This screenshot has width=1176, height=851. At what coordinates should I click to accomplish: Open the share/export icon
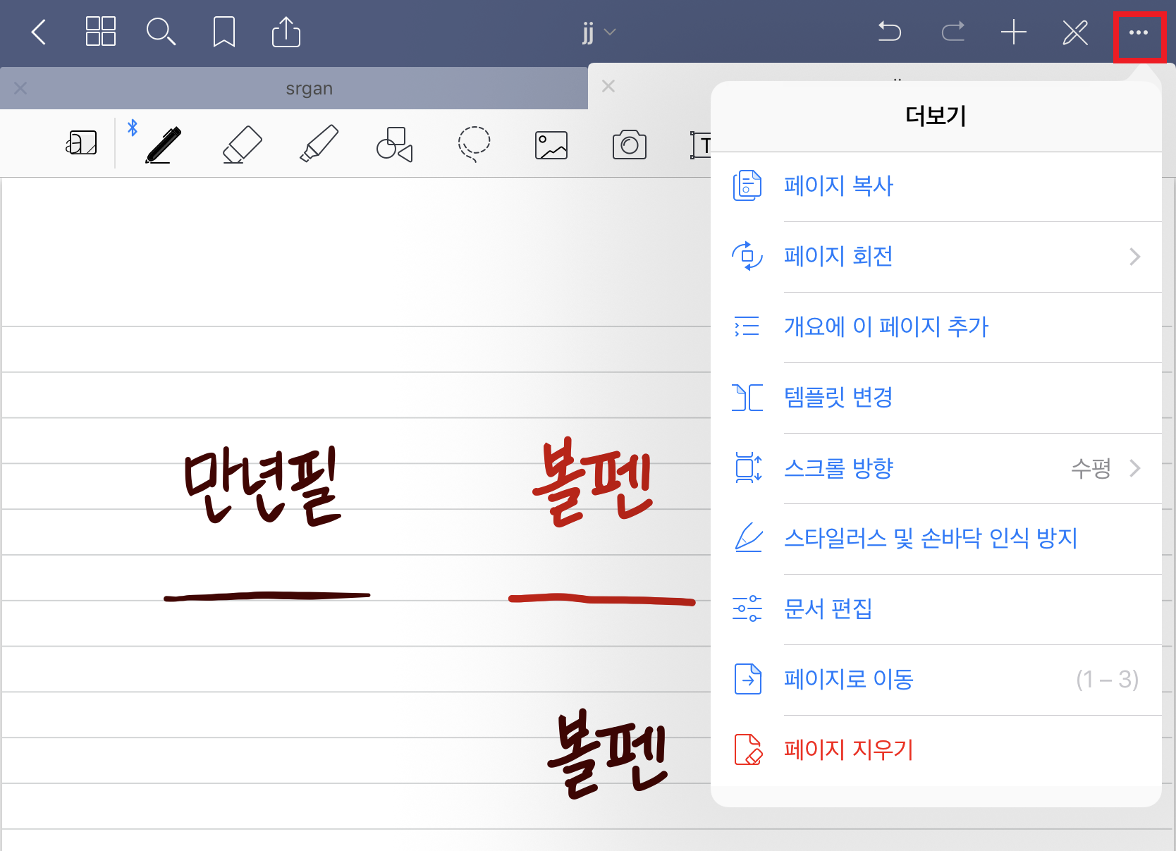point(286,32)
